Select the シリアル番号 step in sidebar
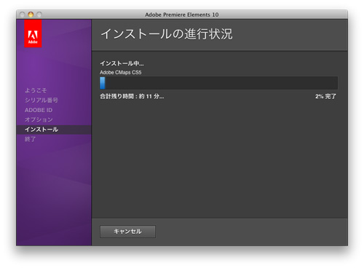Image resolution: width=364 pixels, height=268 pixels. tap(41, 100)
